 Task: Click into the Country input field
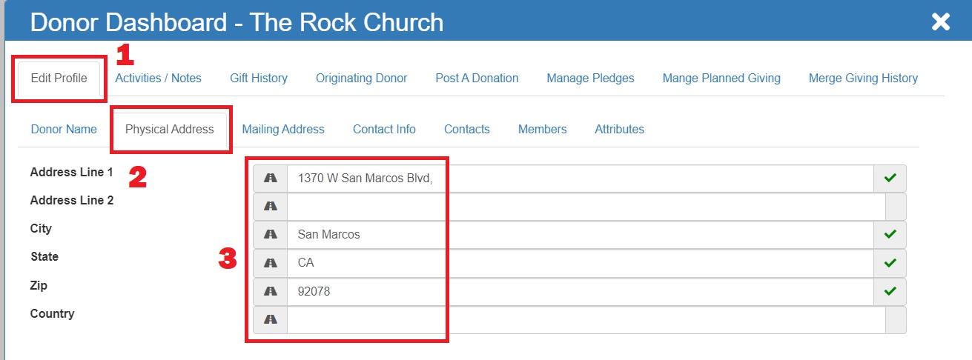(x=586, y=319)
